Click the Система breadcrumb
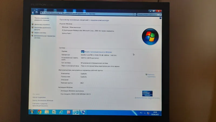 click(x=92, y=14)
